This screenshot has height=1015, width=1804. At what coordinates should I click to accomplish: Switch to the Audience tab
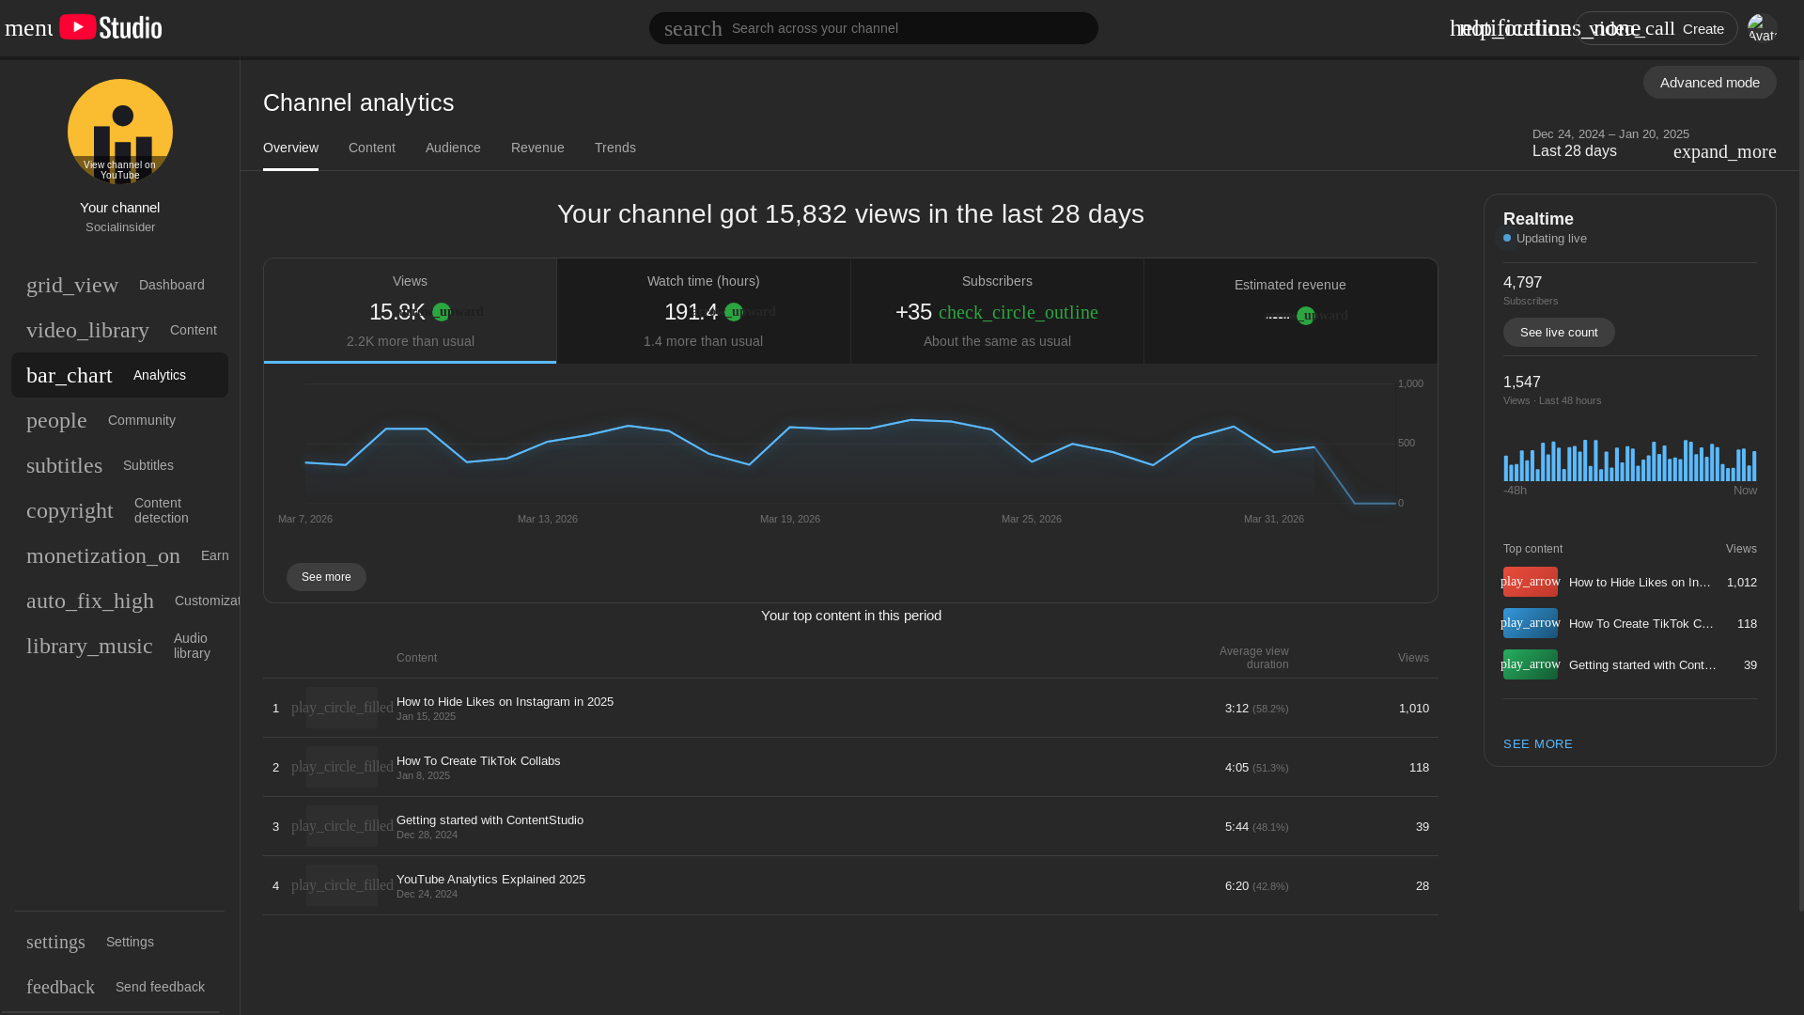[x=453, y=148]
